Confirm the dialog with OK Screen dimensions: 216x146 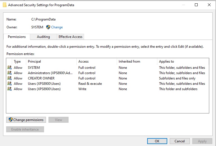pyautogui.click(x=157, y=141)
